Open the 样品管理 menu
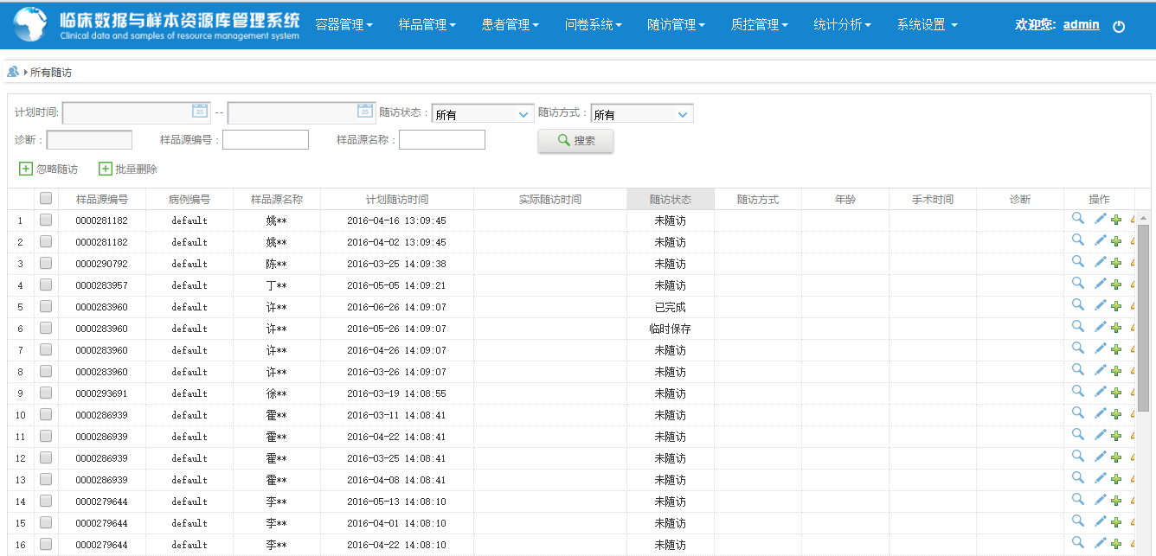Screen dimensions: 1156x556 tap(427, 25)
